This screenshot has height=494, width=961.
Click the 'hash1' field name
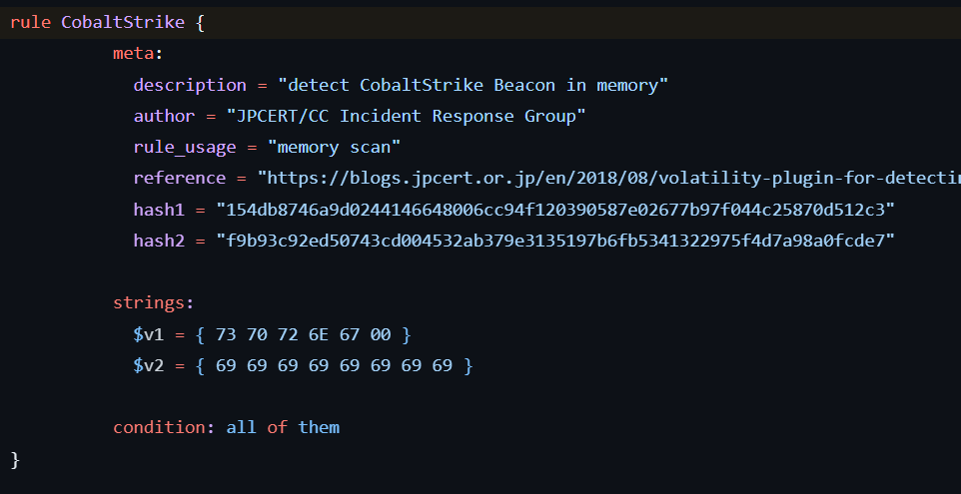(159, 210)
